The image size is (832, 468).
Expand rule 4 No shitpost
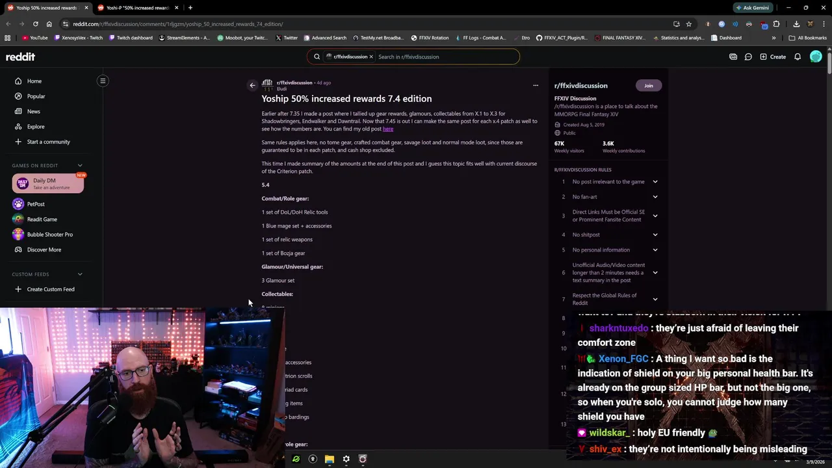point(655,235)
